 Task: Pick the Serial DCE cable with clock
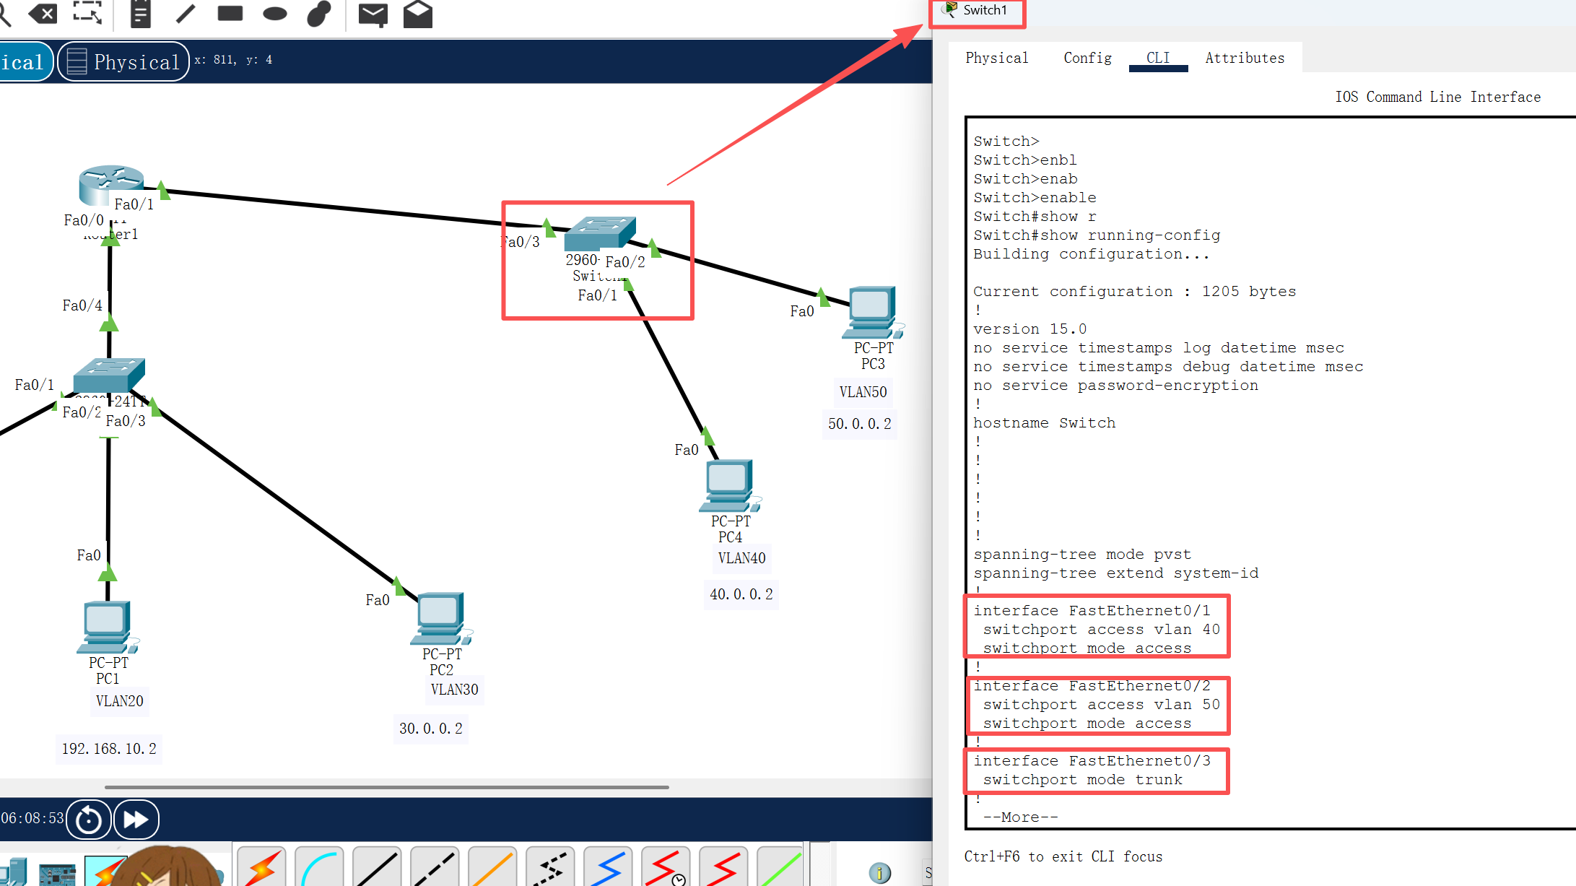click(x=666, y=867)
